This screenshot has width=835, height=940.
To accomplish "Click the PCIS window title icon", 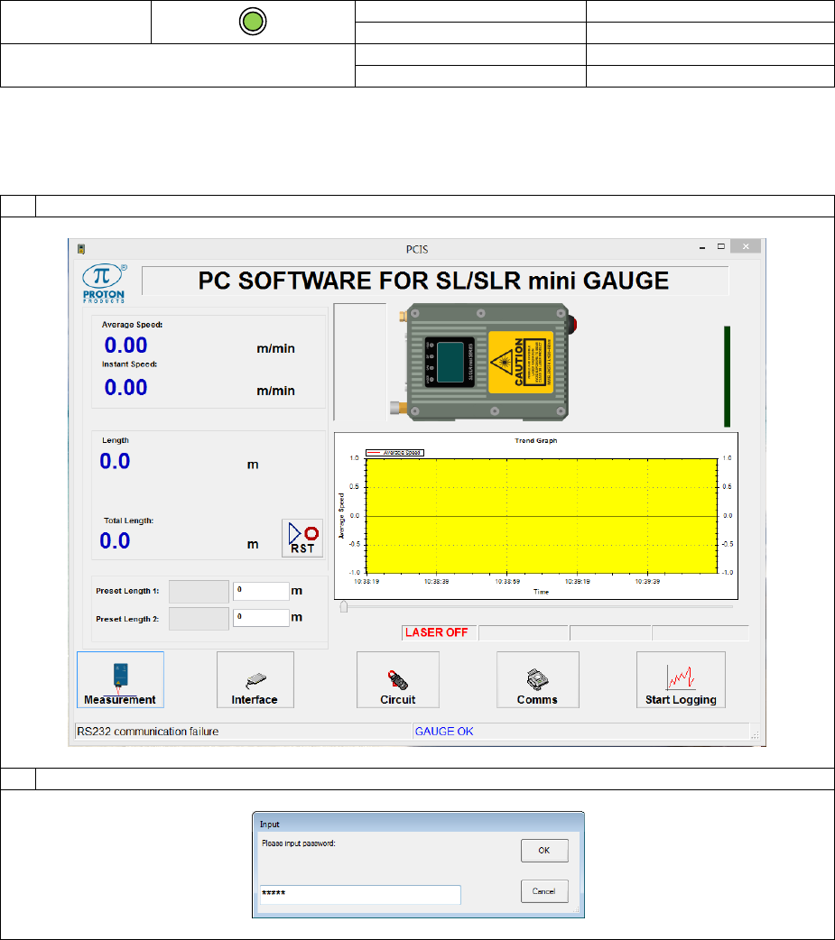I will [x=81, y=249].
